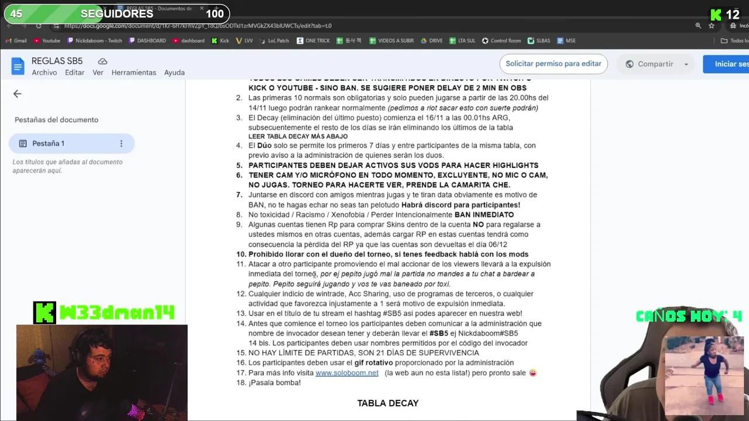Open the LoL Patch bookmark
This screenshot has width=749, height=421.
coord(274,41)
